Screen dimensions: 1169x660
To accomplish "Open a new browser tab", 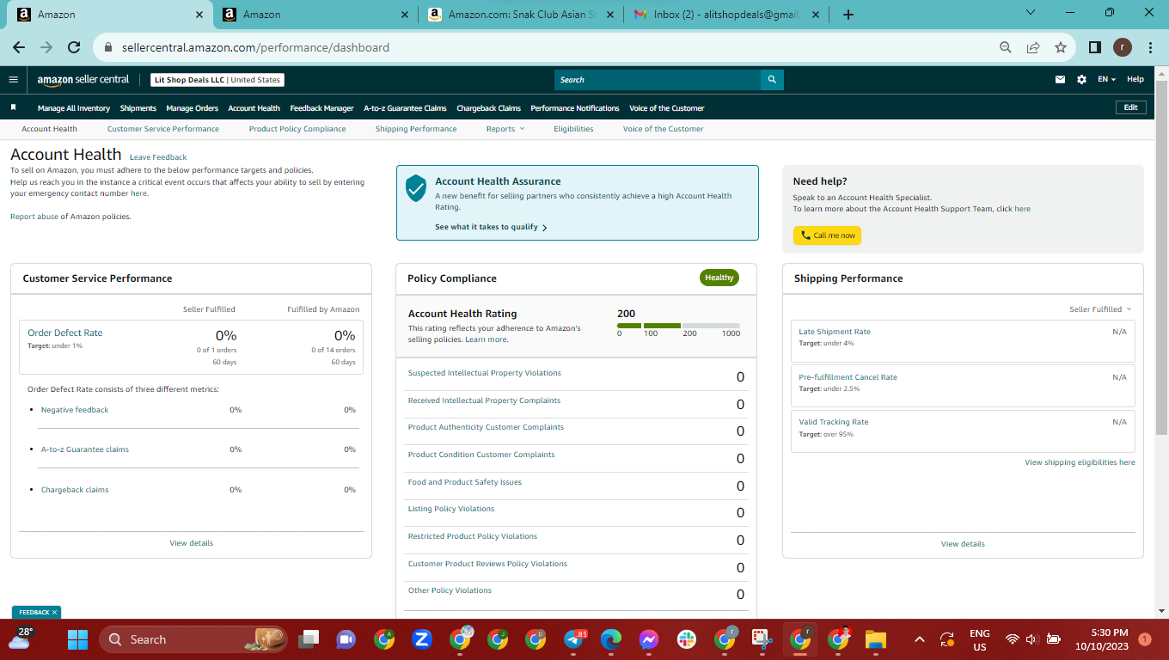I will (848, 15).
